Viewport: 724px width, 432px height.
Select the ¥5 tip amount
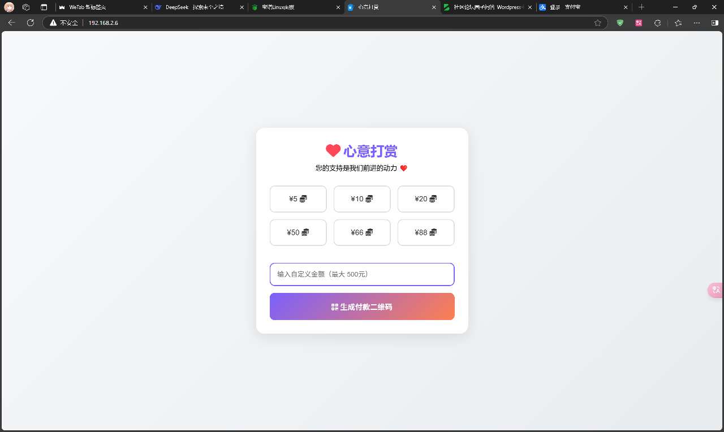298,199
